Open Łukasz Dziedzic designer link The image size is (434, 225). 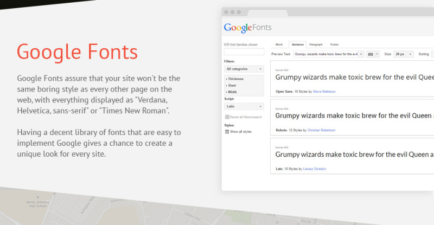[315, 169]
